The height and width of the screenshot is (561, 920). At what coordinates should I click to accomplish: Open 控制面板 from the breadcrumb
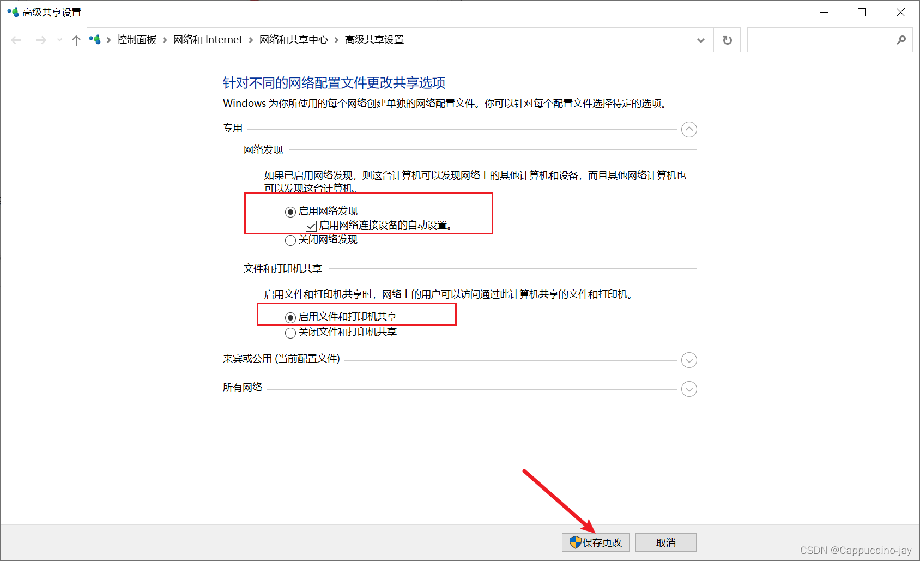tap(137, 39)
